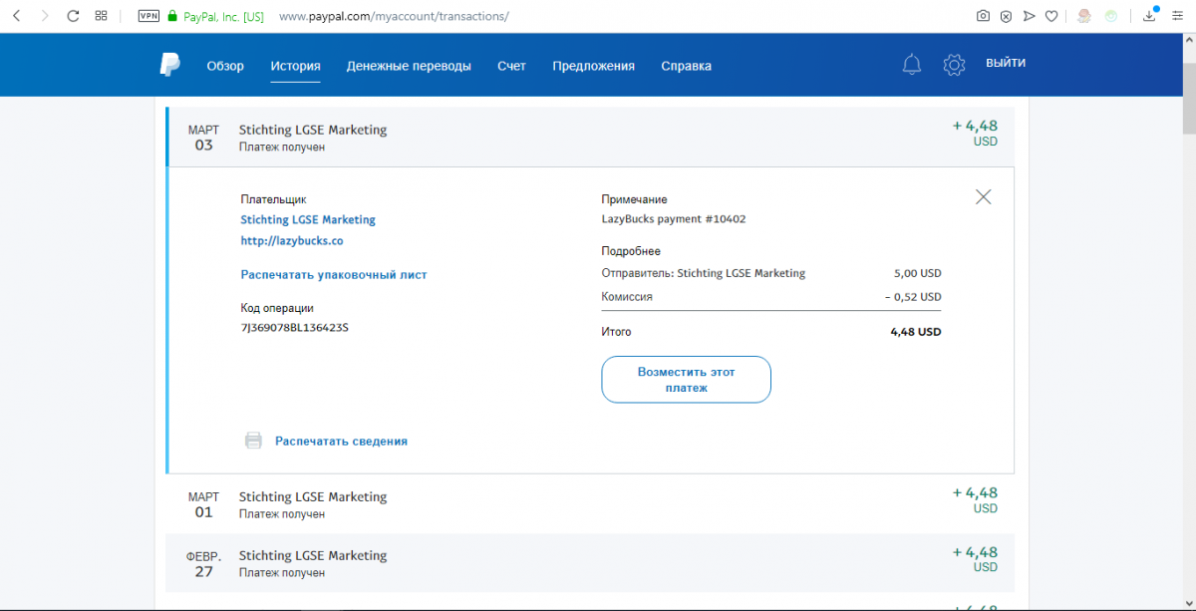Open Денежные переводы in navigation
This screenshot has height=611, width=1196.
pos(409,67)
